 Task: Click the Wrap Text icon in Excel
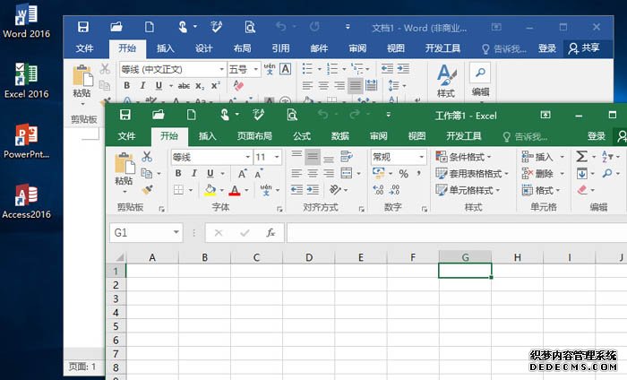(x=347, y=157)
